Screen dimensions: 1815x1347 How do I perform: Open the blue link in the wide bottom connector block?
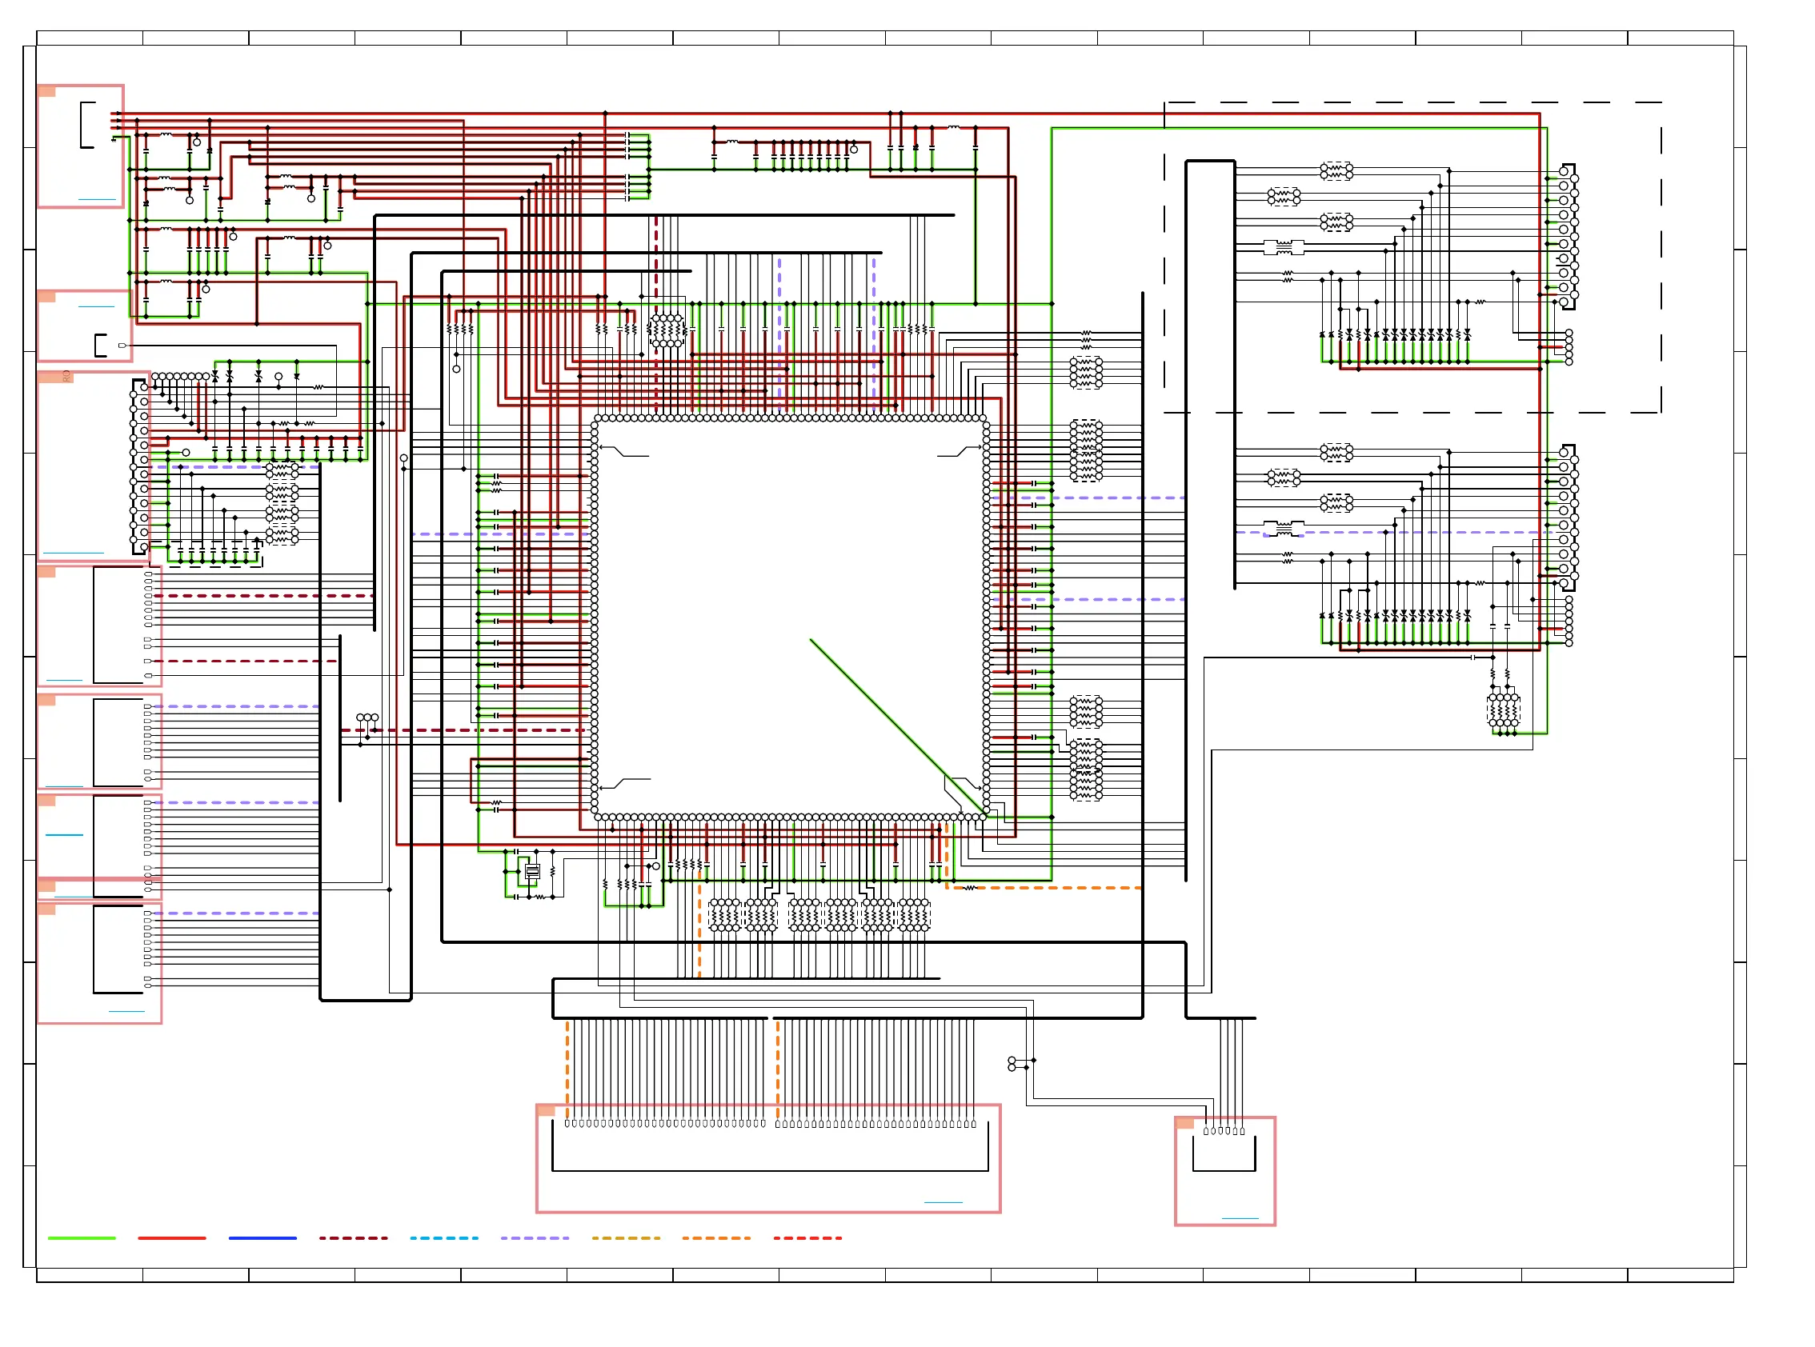943,1202
